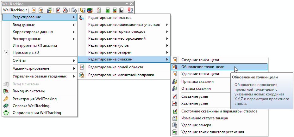The height and width of the screenshot is (137, 294).
Task: Click Создание устья item
Action: point(194,96)
